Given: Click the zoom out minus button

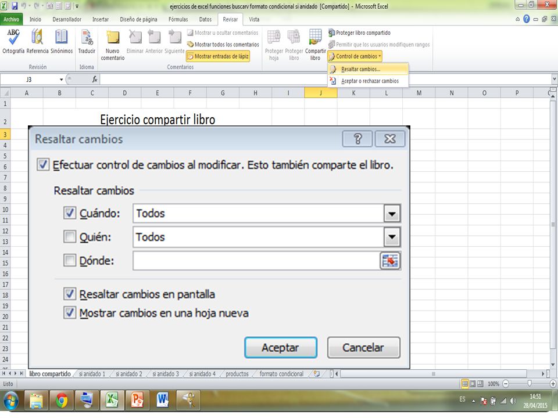Looking at the screenshot, I should [x=506, y=384].
